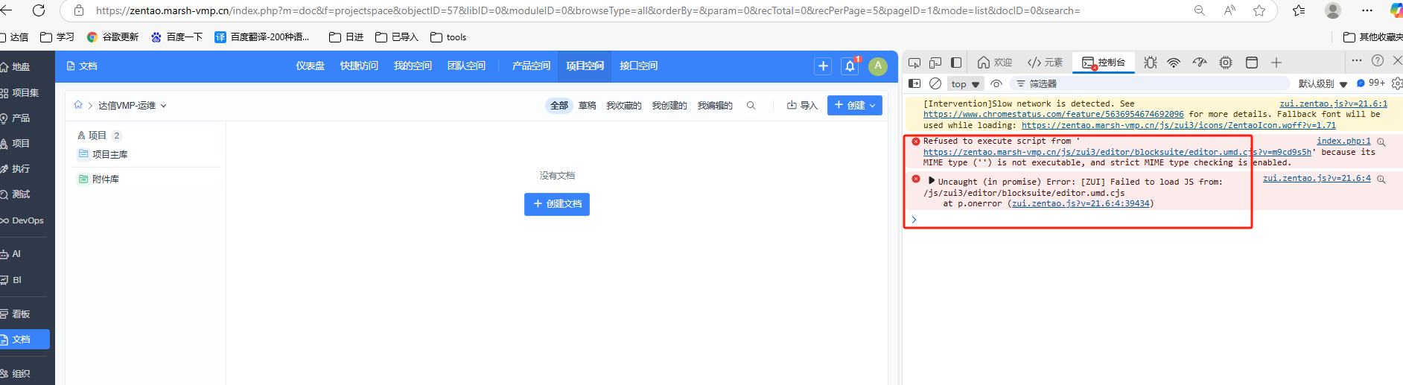Go to 测试 in ZenTao sidebar

15,194
